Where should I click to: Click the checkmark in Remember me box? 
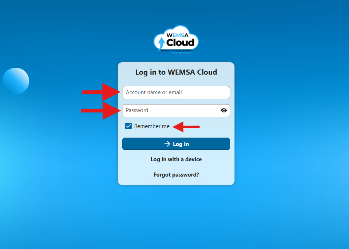[x=128, y=126]
